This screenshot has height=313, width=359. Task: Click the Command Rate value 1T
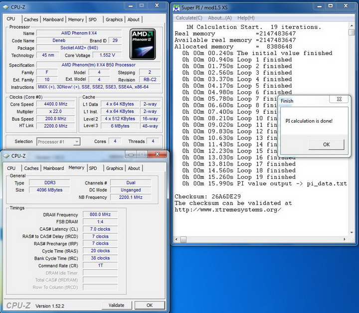(x=100, y=266)
